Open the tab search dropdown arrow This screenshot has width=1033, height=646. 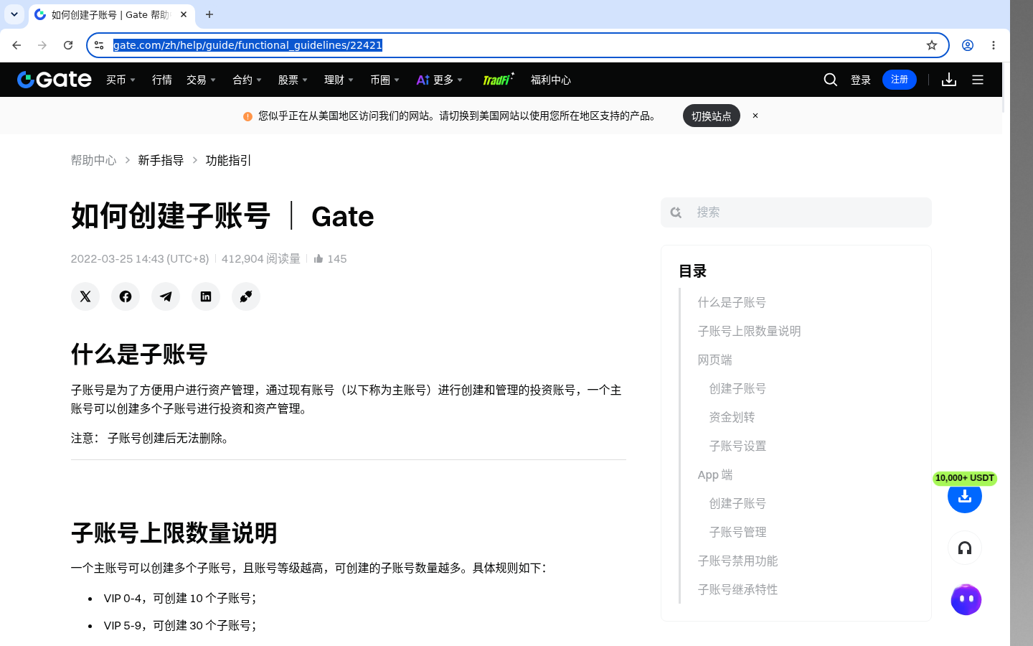pos(14,14)
